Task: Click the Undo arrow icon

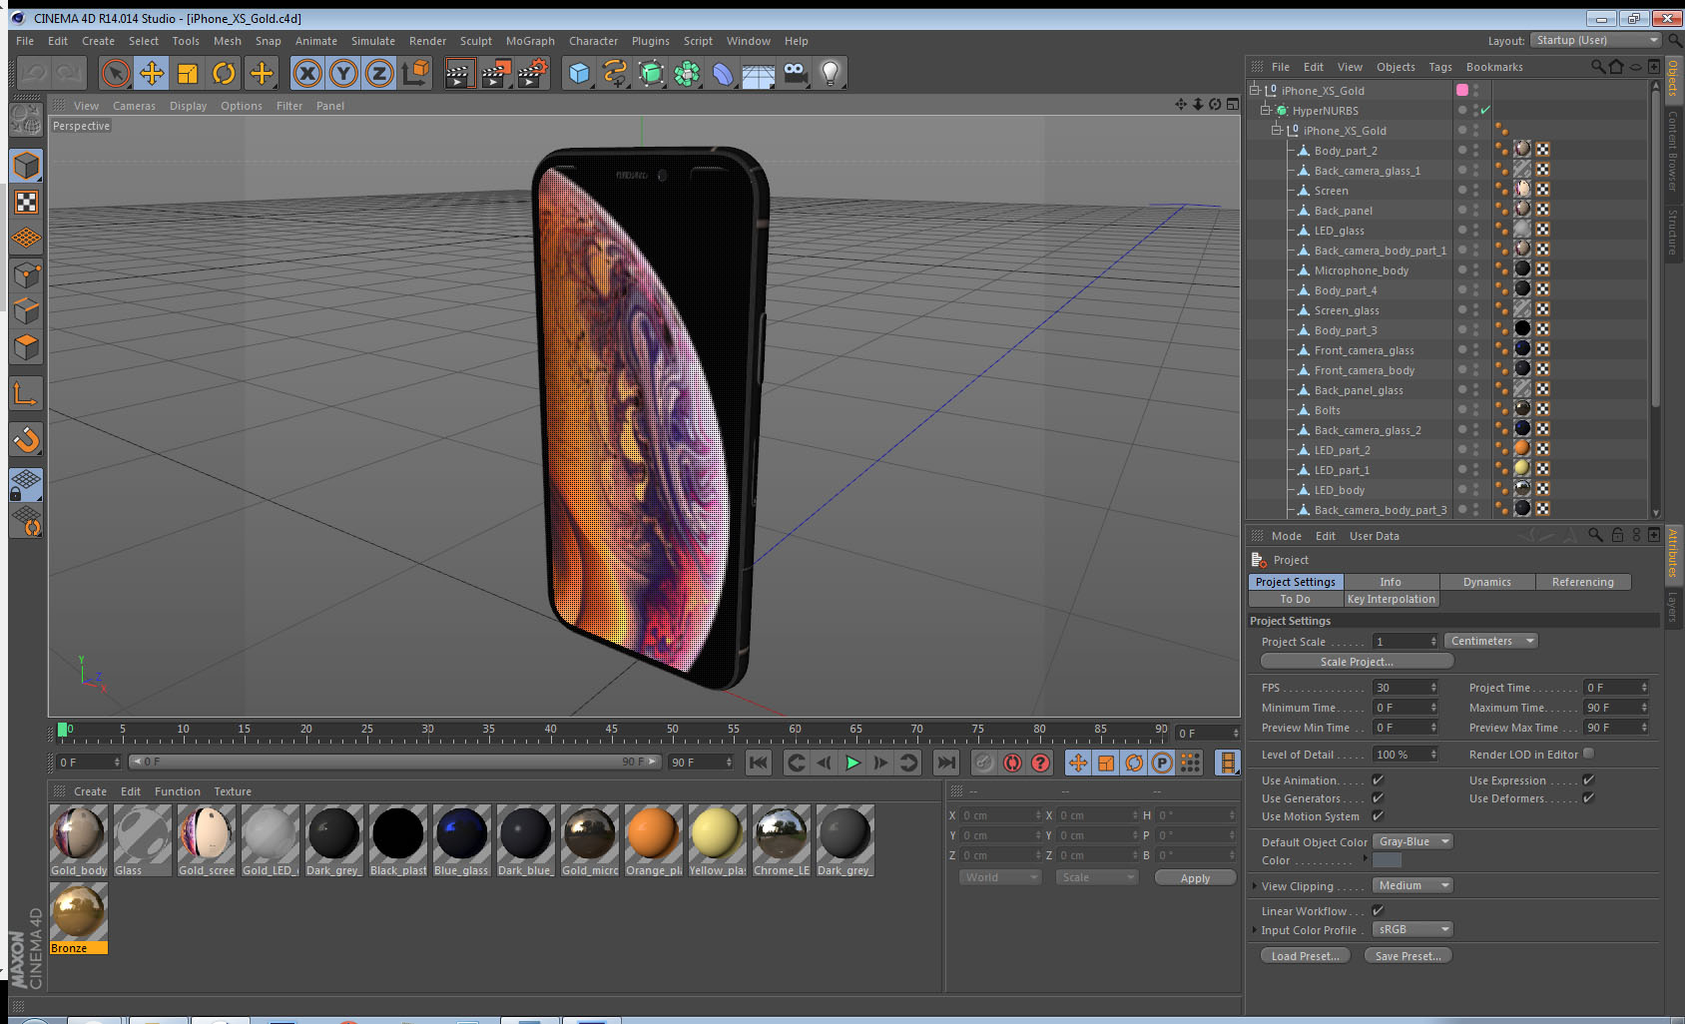Action: point(34,73)
